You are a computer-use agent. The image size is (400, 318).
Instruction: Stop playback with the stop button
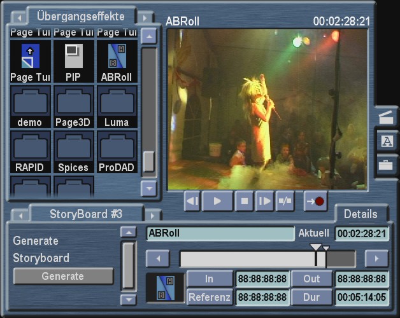pyautogui.click(x=244, y=202)
